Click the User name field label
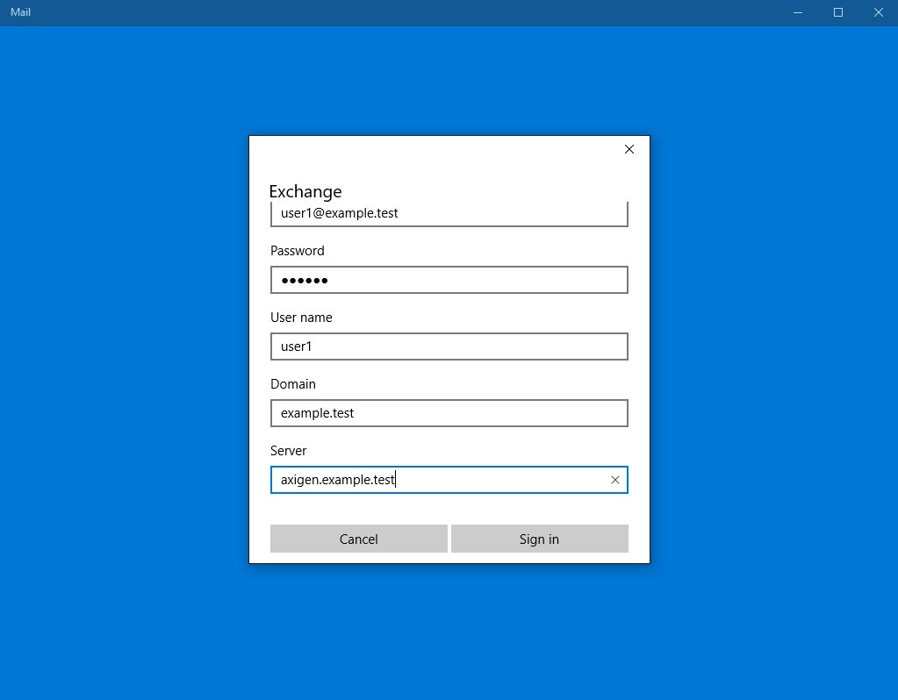This screenshot has width=898, height=700. [x=301, y=318]
